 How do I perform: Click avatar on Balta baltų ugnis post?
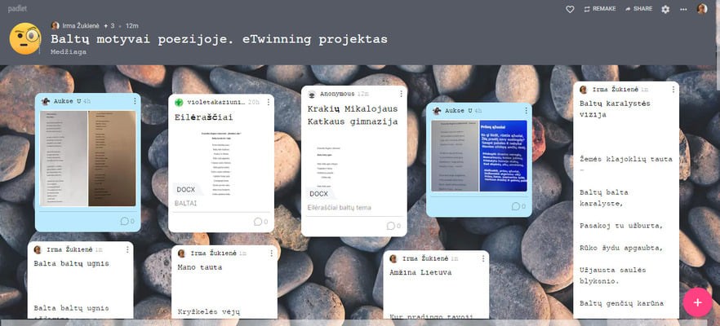tap(38, 249)
